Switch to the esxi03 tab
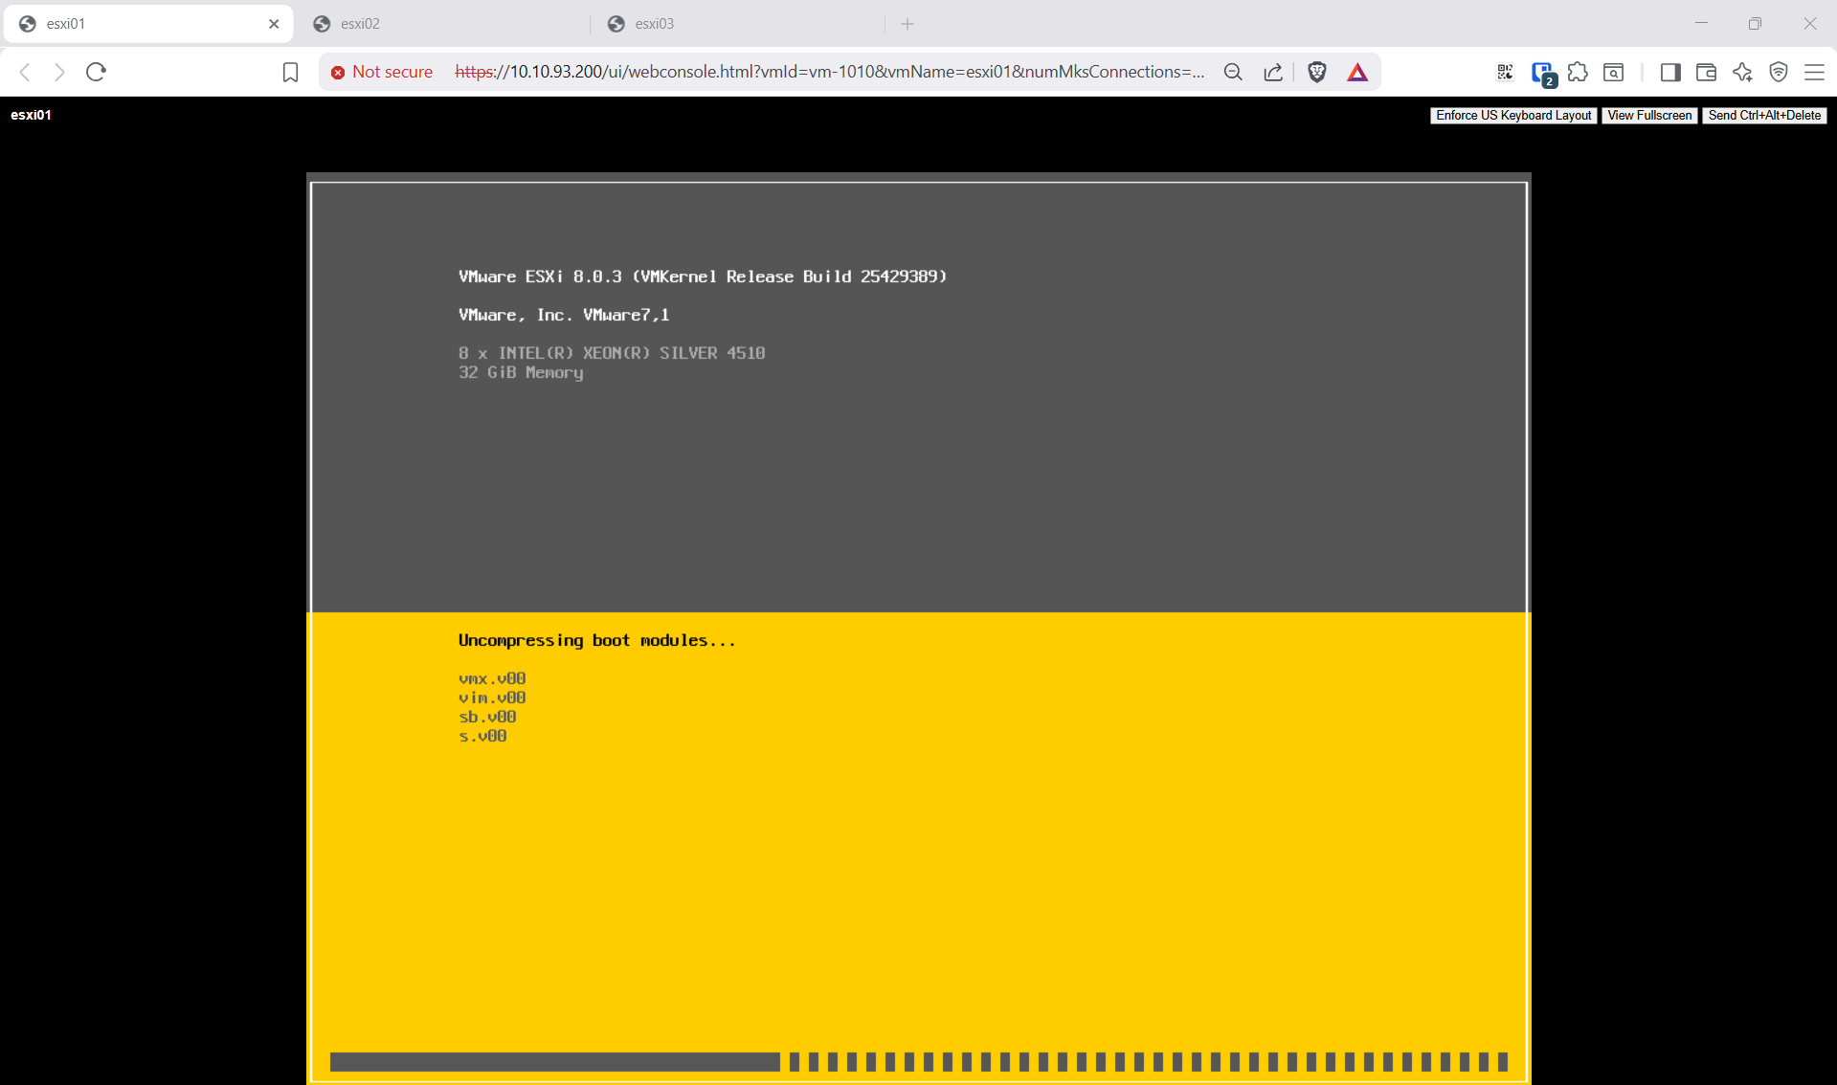The height and width of the screenshot is (1085, 1837). pos(739,24)
